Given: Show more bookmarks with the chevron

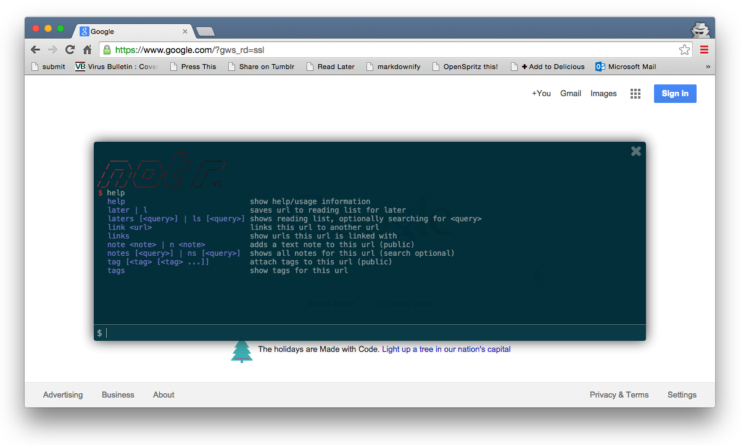Looking at the screenshot, I should point(708,67).
